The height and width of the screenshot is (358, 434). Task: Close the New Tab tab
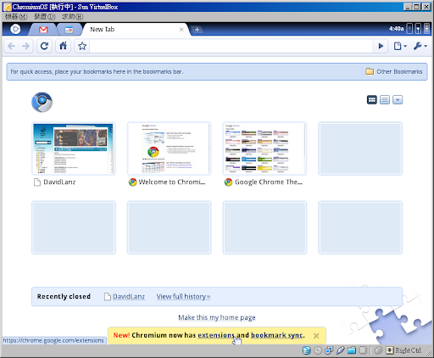coord(181,30)
